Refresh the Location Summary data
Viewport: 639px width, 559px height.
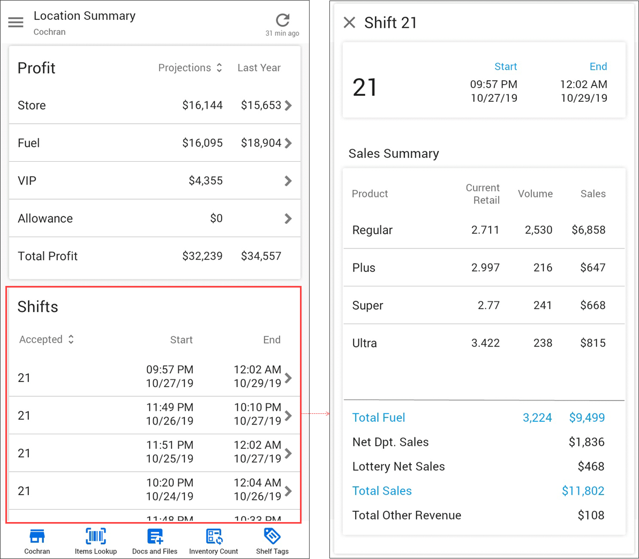pos(282,20)
